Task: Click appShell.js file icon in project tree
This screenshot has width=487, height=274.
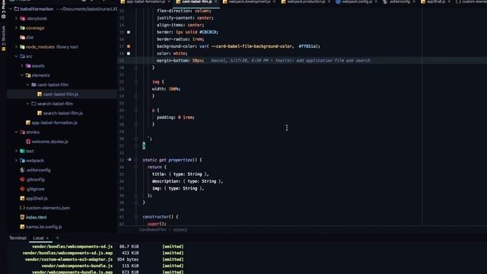Action: 22,198
